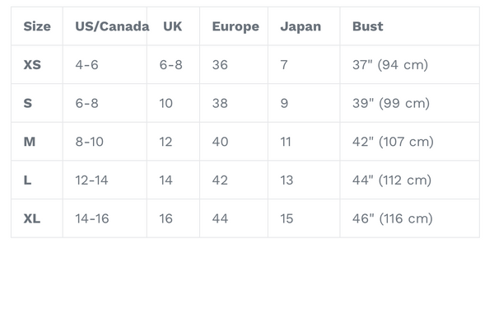Screen dimensions: 494x328
Task: Click the M size row label
Action: tap(30, 142)
